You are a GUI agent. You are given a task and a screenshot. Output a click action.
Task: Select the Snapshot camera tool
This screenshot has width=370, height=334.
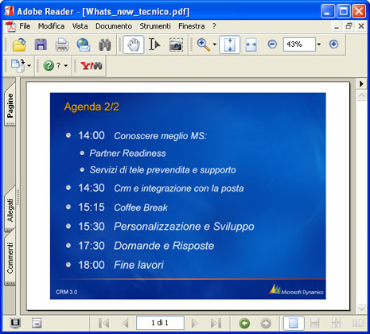coord(176,45)
